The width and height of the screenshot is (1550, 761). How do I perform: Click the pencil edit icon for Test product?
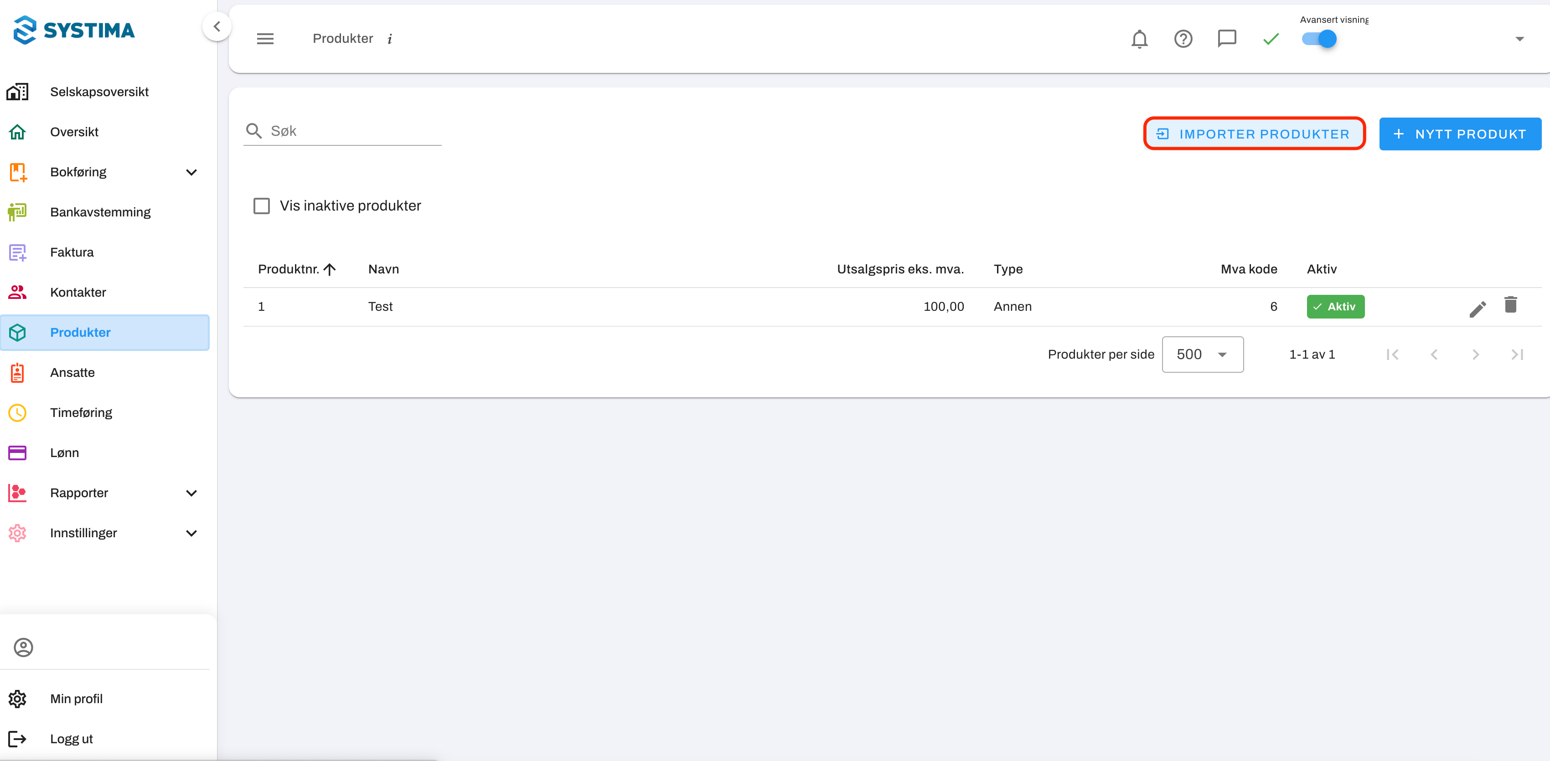pyautogui.click(x=1477, y=309)
